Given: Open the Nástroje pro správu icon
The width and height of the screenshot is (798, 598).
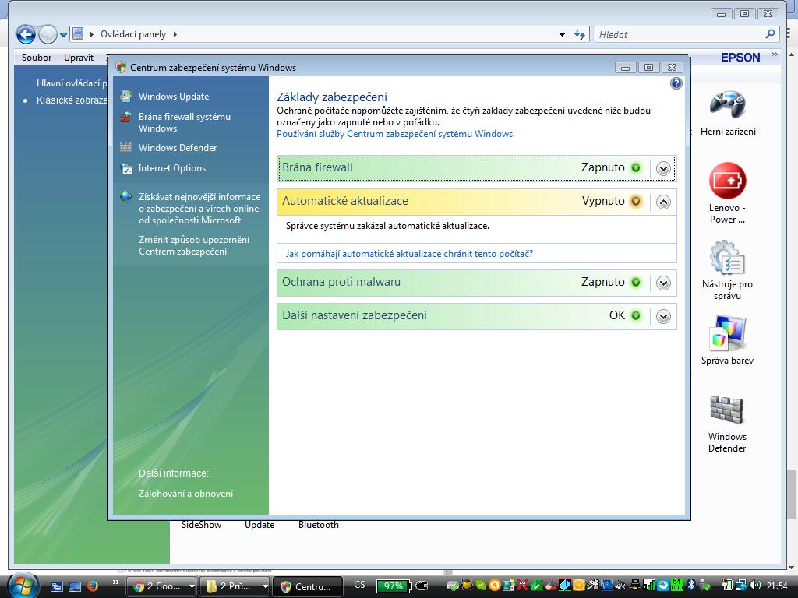Looking at the screenshot, I should [x=727, y=270].
